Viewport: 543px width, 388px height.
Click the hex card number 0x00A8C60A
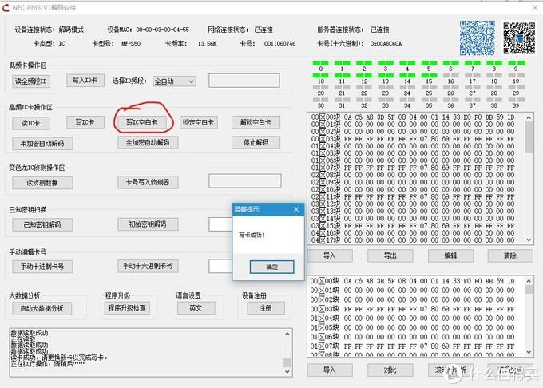386,44
